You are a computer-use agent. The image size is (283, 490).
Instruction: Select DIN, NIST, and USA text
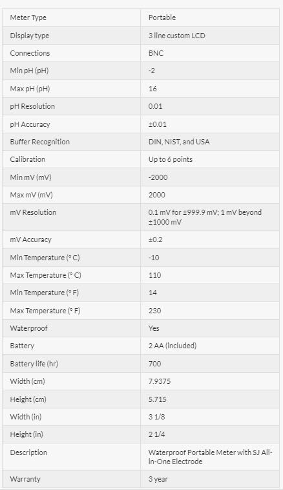[179, 142]
